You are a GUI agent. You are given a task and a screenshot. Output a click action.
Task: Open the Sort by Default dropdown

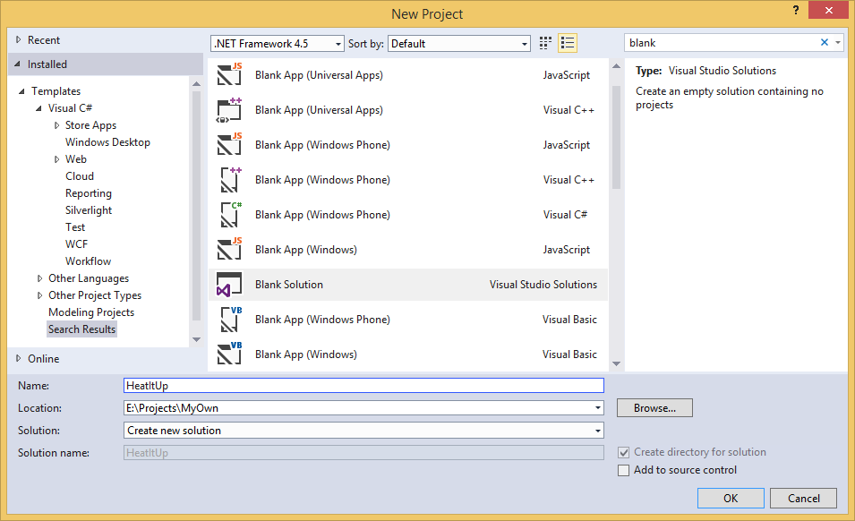tap(459, 44)
